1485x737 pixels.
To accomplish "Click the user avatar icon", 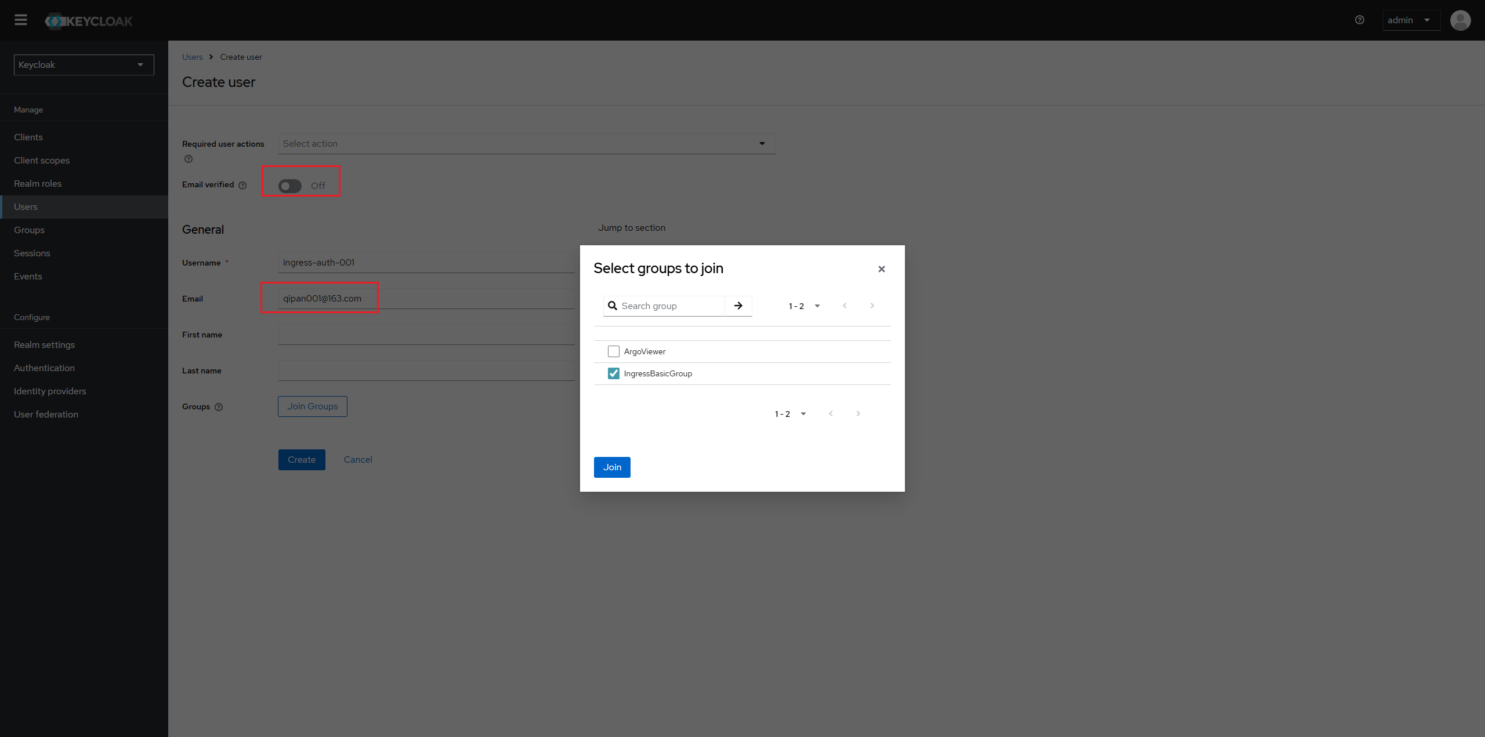I will [x=1460, y=20].
